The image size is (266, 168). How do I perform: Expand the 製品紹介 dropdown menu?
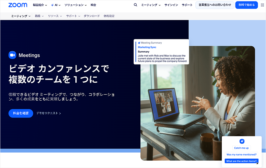40,5
